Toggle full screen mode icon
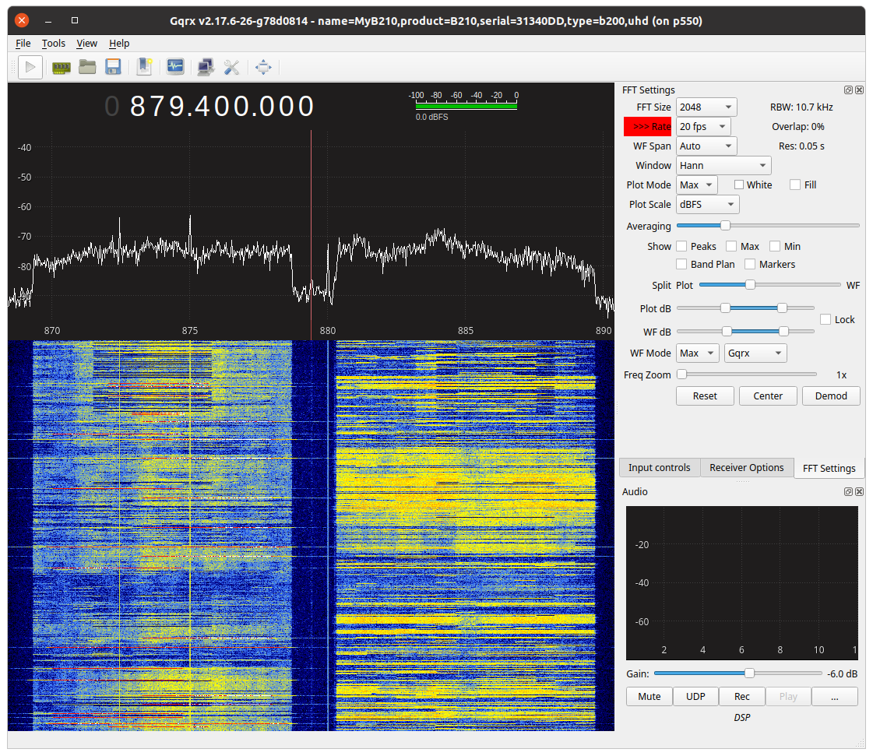Image resolution: width=873 pixels, height=756 pixels. click(263, 68)
